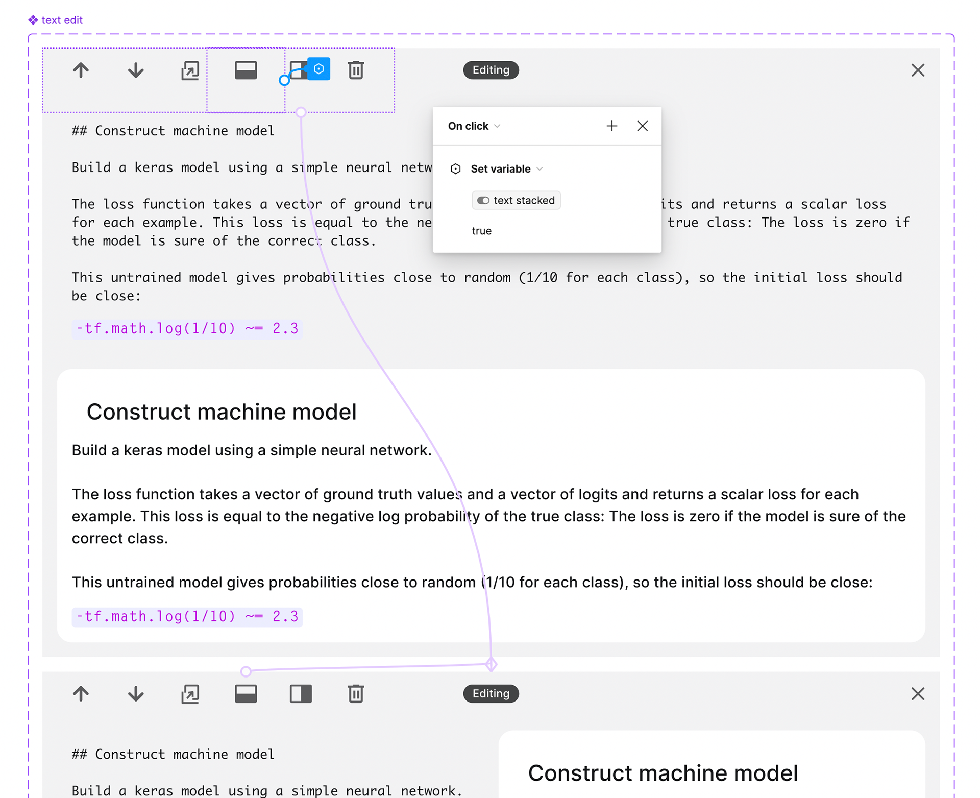Click move-up arrow in bottom toolbar
Viewport: 980px width, 798px height.
(81, 694)
